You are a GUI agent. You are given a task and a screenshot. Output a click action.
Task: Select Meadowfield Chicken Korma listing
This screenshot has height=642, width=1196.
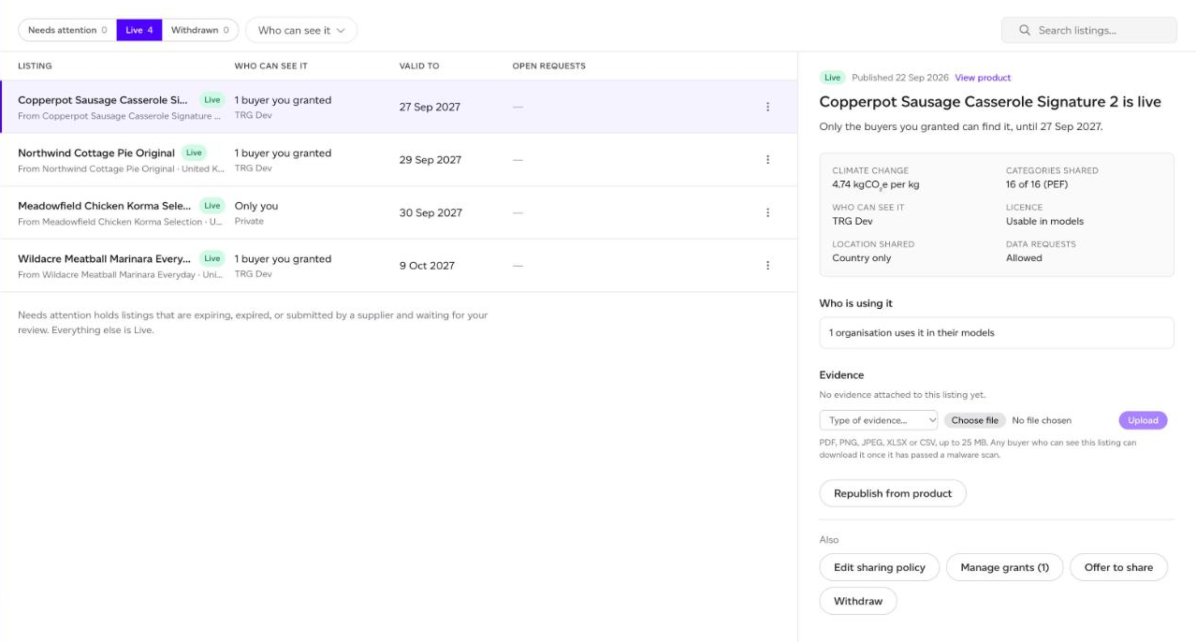point(399,212)
